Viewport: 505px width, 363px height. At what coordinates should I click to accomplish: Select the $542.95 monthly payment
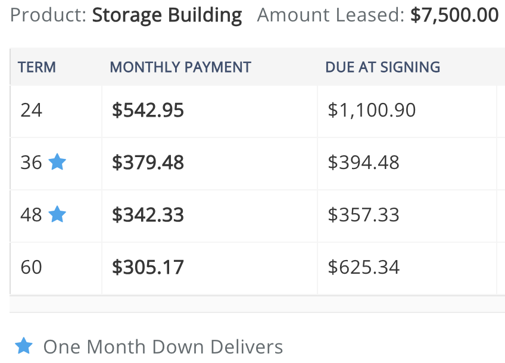point(148,110)
